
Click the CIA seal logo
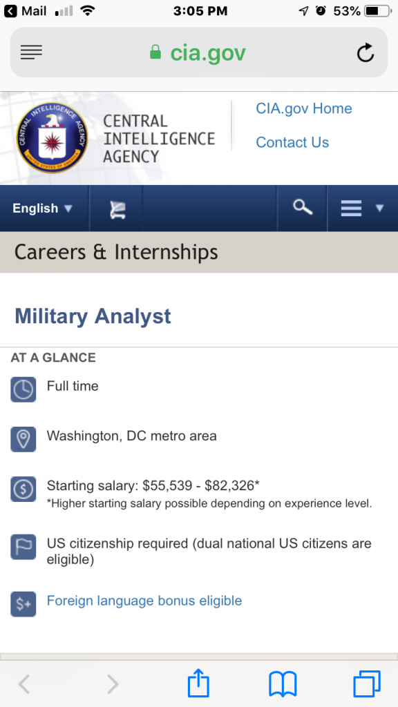click(53, 138)
